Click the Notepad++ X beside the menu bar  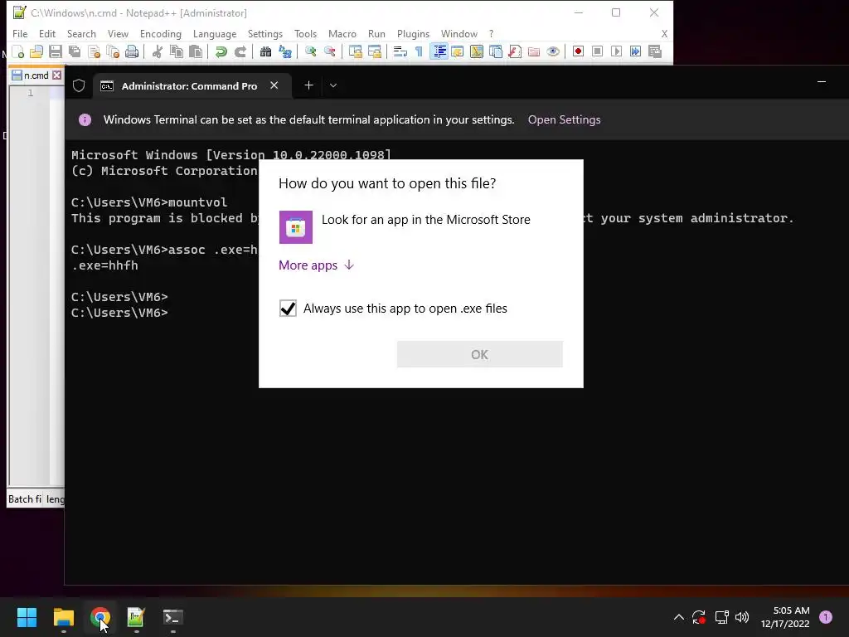pos(664,33)
